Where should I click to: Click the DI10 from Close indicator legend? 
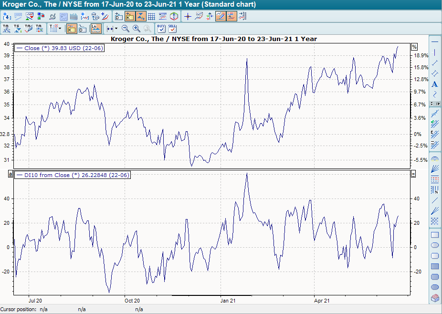(72, 175)
